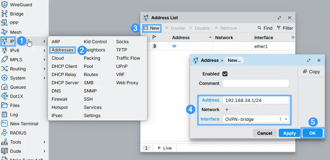Viewport: 330px width, 160px height.
Task: Expand the System submenu arrow
Action: [x=44, y=78]
